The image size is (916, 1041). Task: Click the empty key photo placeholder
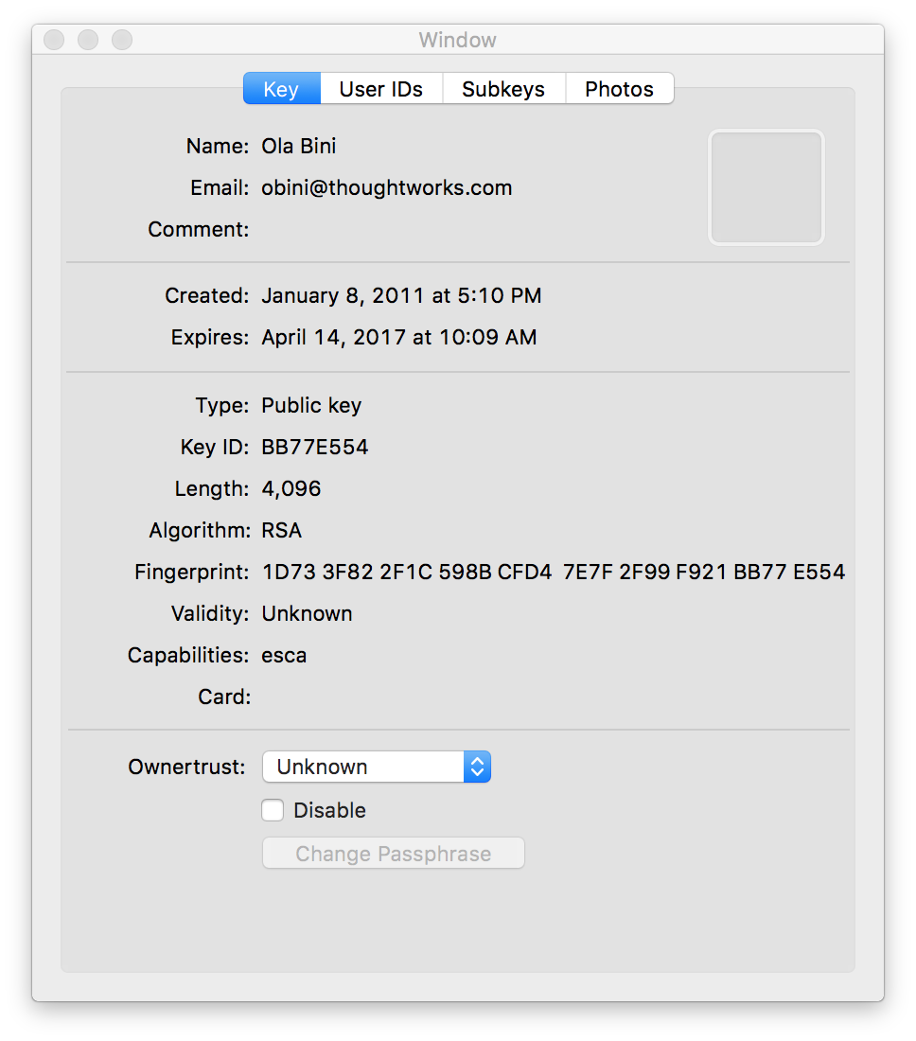coord(766,187)
